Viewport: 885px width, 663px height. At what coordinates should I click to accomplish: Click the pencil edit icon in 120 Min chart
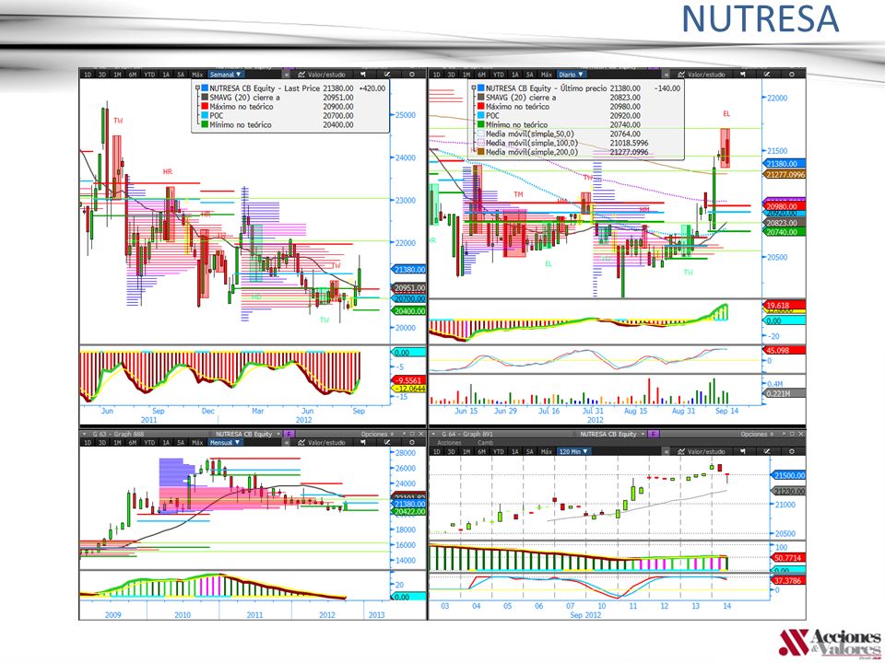click(x=766, y=451)
